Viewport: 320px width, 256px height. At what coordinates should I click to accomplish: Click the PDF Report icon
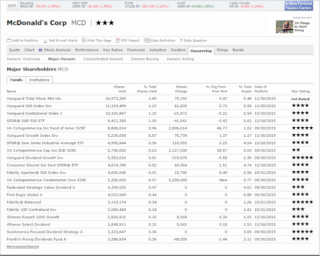tap(117, 41)
